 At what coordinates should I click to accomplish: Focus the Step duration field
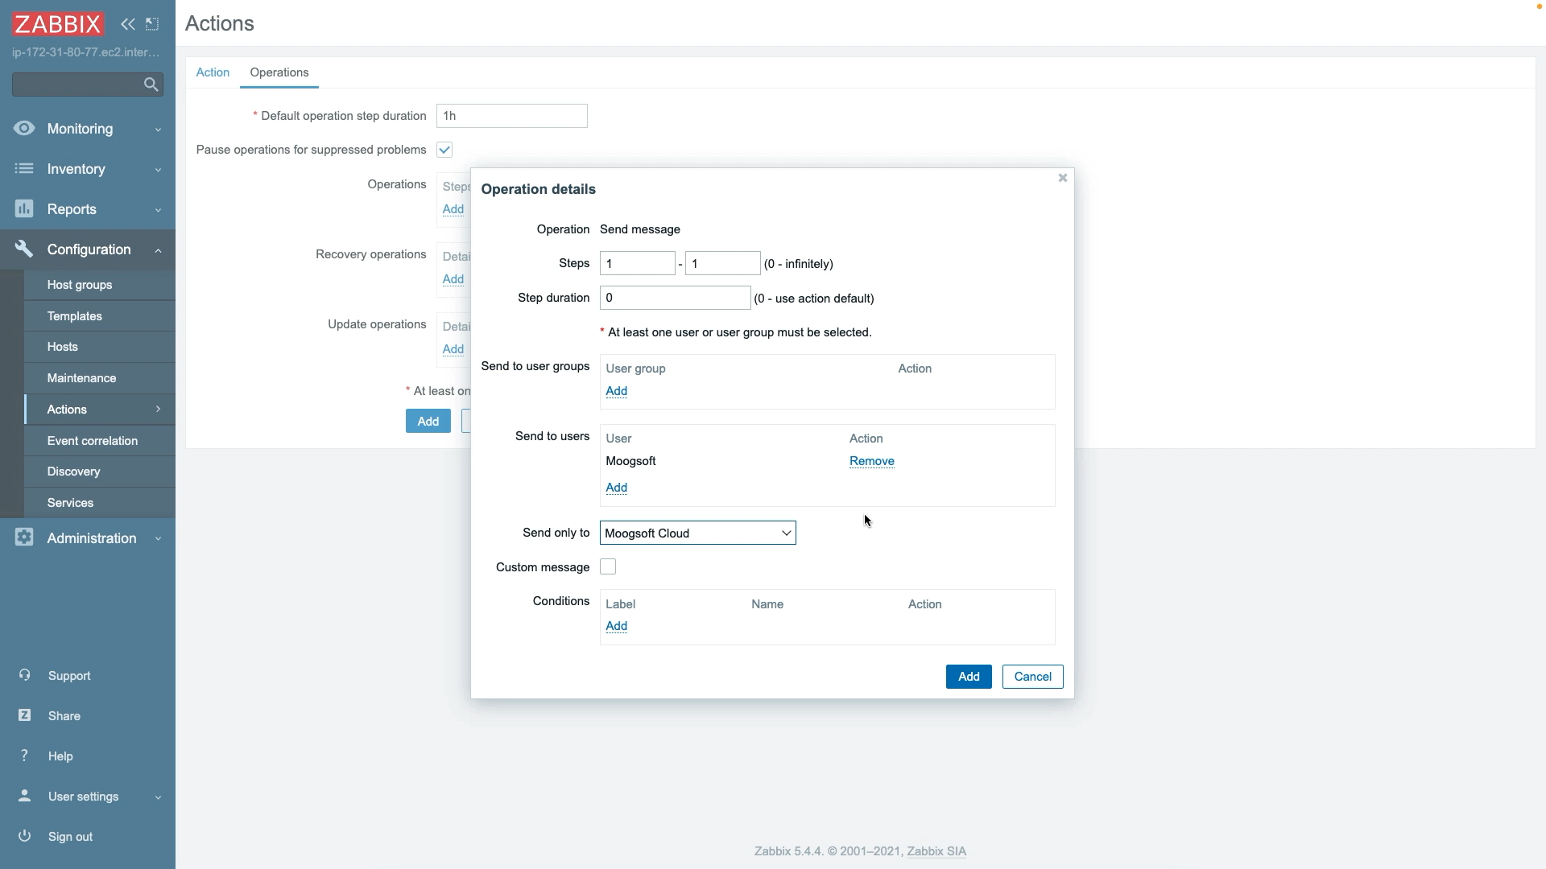[676, 298]
